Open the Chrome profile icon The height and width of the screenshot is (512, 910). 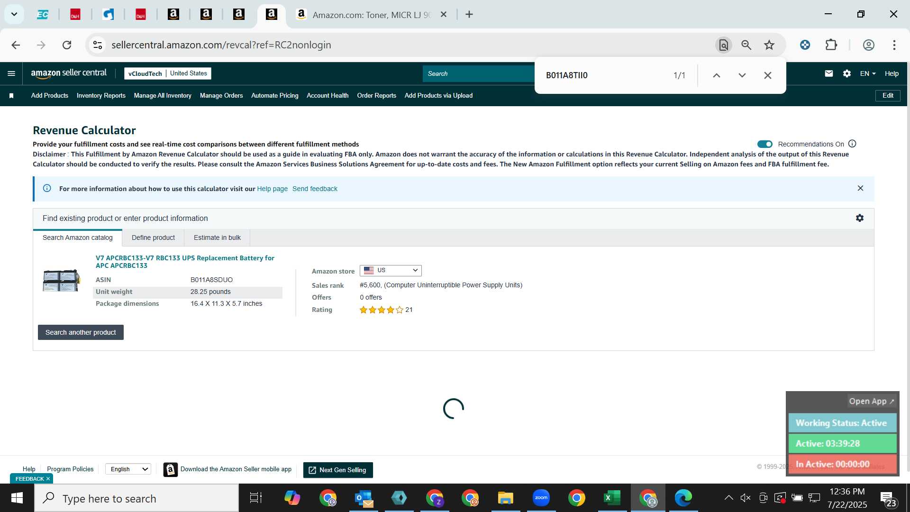pos(869,45)
